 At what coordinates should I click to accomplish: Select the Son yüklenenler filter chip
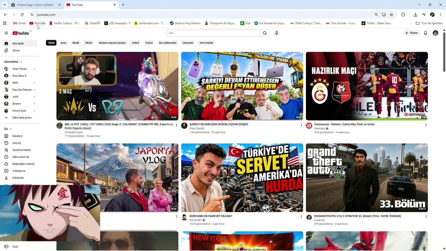[168, 43]
